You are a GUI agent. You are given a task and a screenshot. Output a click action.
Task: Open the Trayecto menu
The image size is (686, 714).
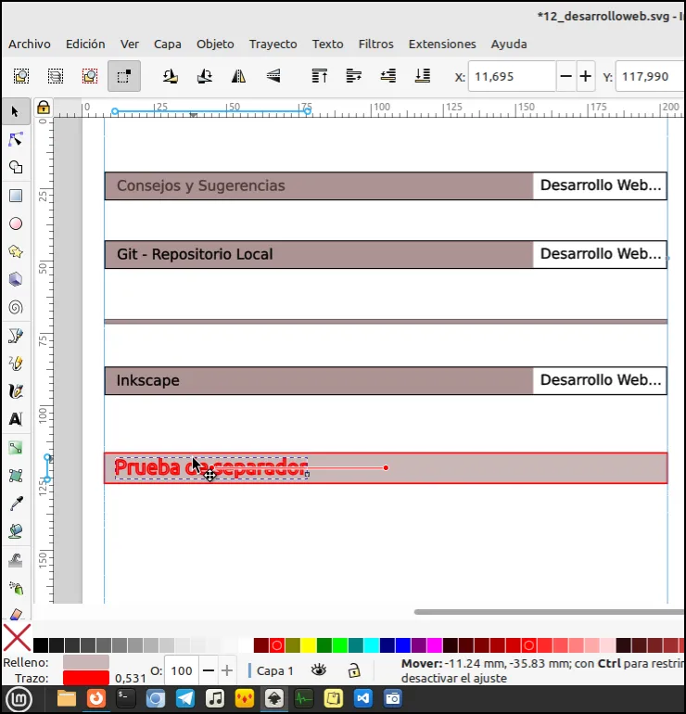click(273, 45)
